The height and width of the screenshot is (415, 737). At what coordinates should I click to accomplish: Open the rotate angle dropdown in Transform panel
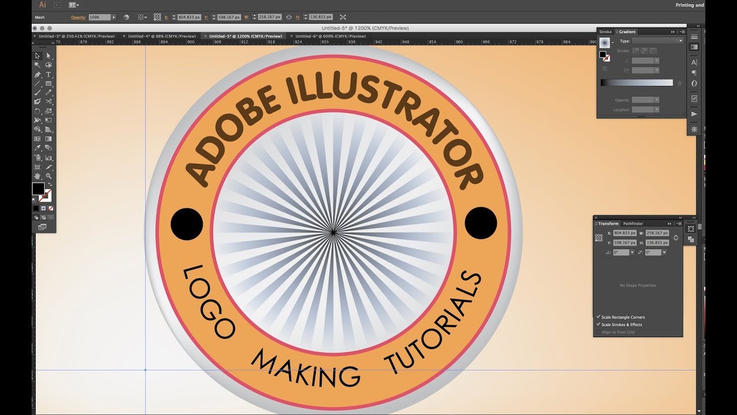coord(632,252)
